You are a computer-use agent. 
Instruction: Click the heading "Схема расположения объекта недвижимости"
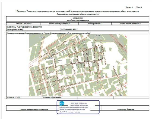click(x=49, y=33)
